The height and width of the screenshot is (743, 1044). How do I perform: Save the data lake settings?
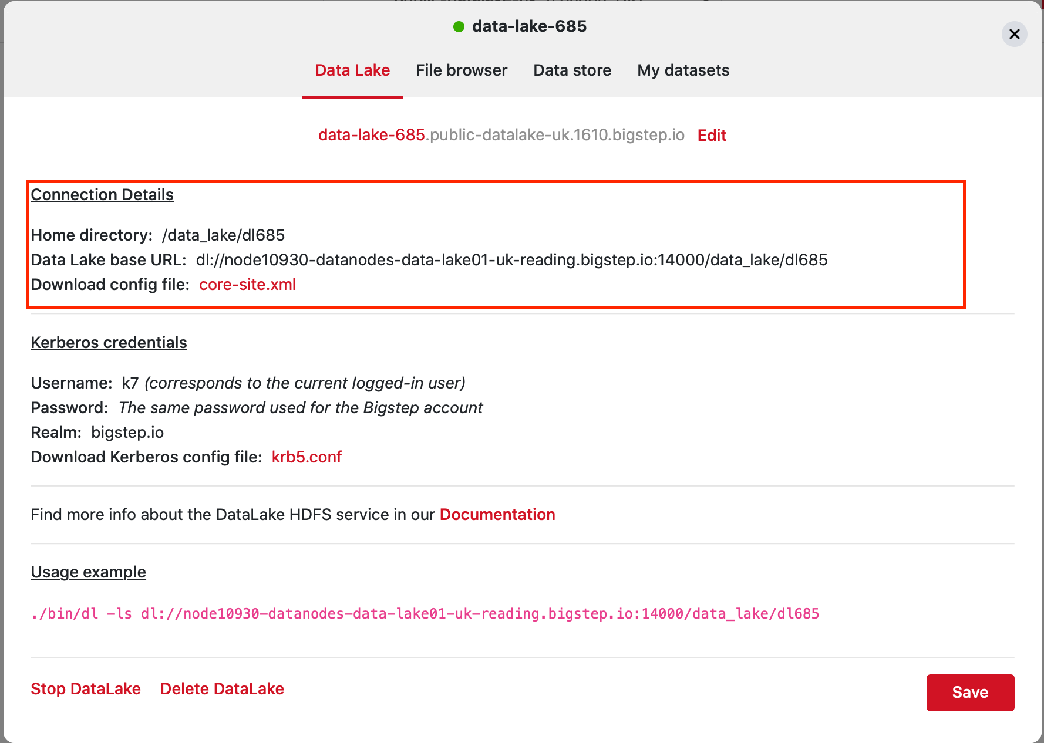[x=970, y=693]
